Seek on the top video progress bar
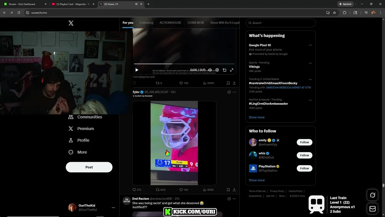 click(184, 64)
